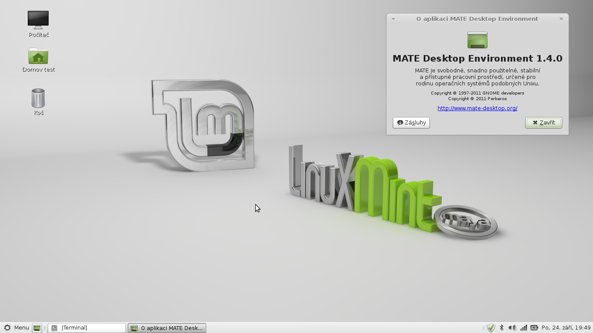This screenshot has height=333, width=593.
Task: Open the Počítač desktop icon
Action: click(38, 24)
